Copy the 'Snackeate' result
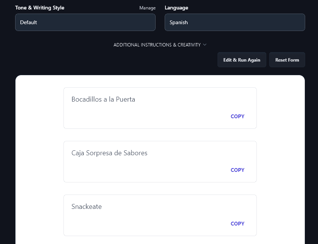The height and width of the screenshot is (244, 318). 237,224
